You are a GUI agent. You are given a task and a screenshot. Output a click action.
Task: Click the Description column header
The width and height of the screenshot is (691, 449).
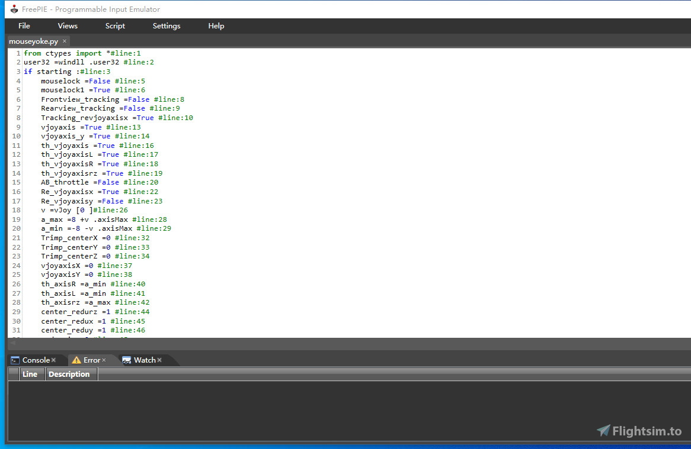(x=69, y=374)
